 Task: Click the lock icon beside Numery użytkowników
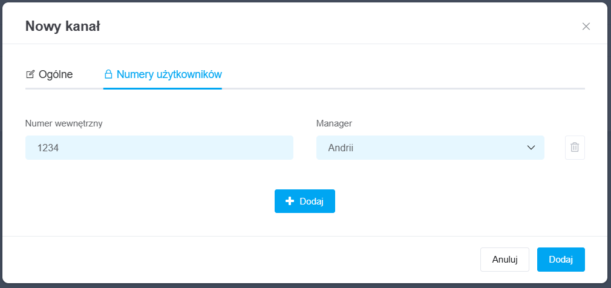pyautogui.click(x=108, y=74)
